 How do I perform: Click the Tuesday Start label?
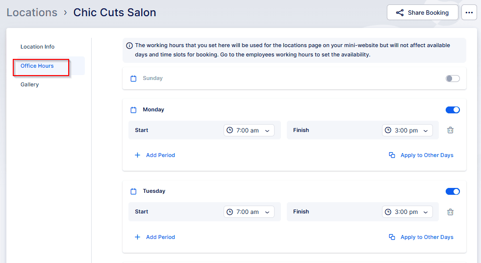[x=141, y=211]
